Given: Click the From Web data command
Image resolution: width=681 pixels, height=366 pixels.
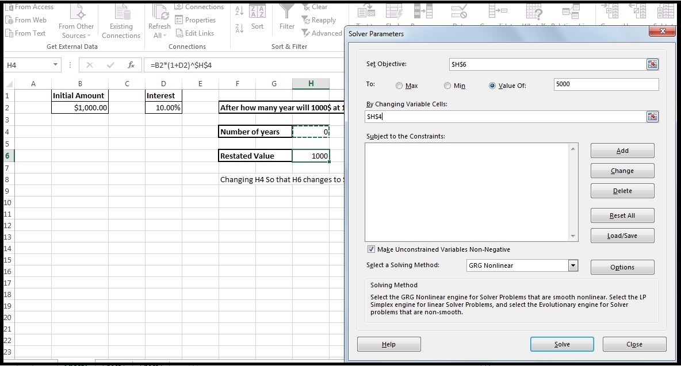Looking at the screenshot, I should (x=26, y=20).
